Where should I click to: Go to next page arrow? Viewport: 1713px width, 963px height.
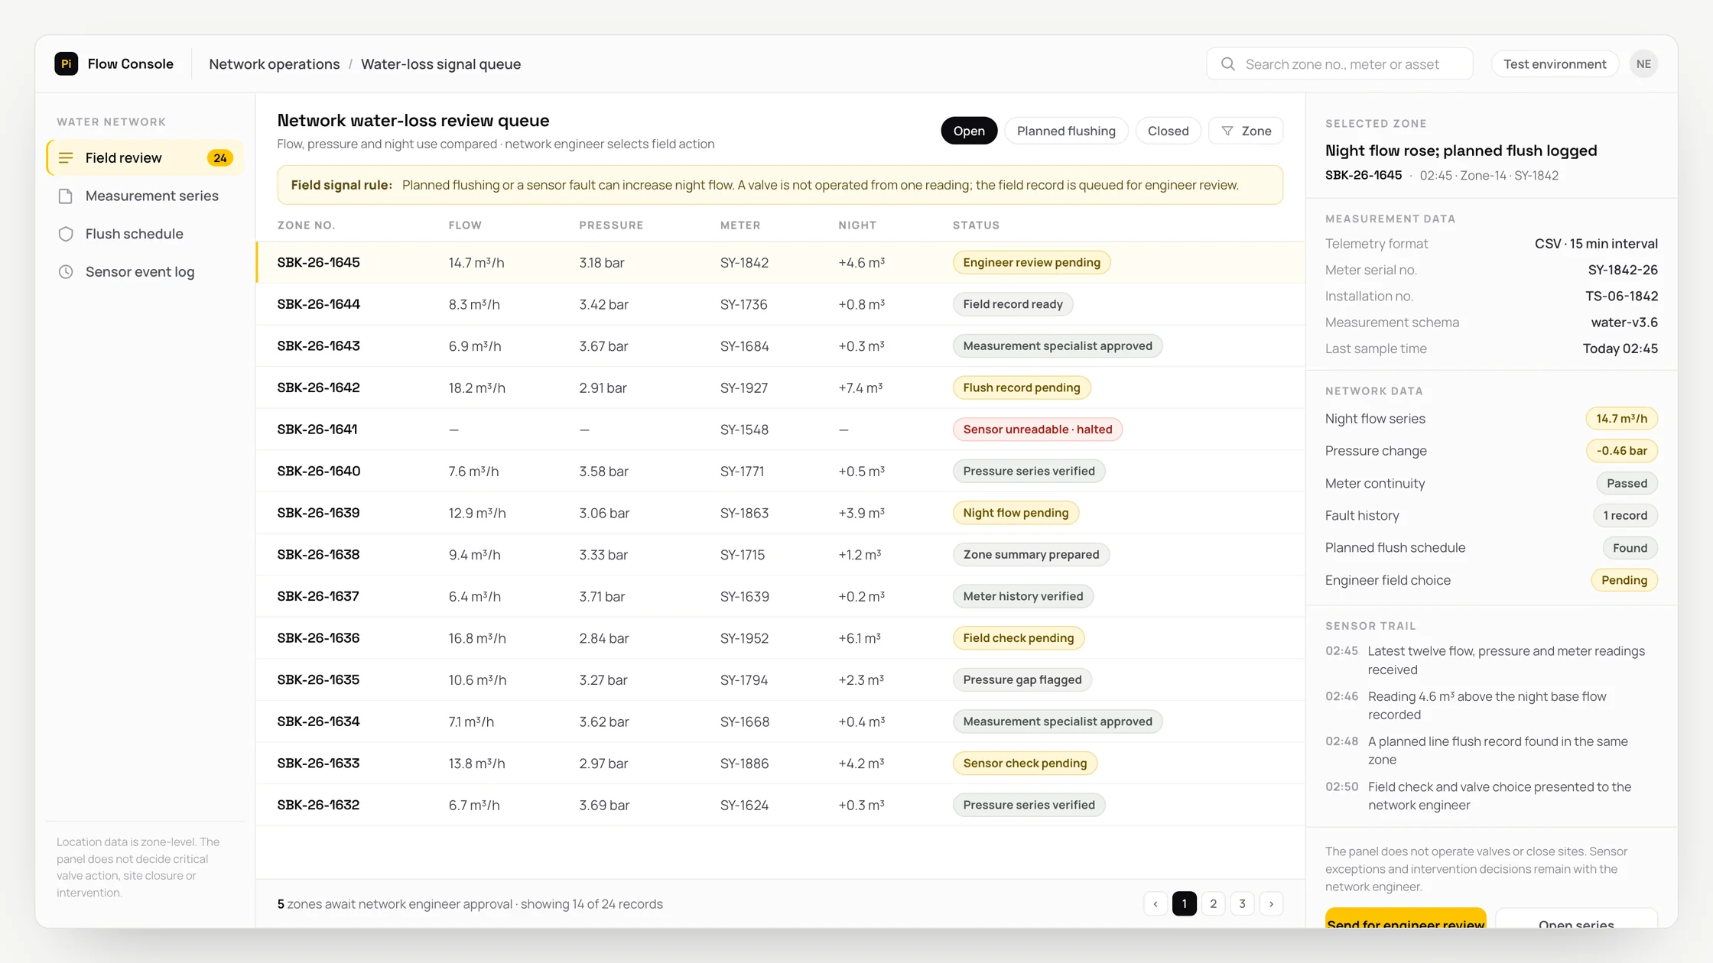(1271, 904)
